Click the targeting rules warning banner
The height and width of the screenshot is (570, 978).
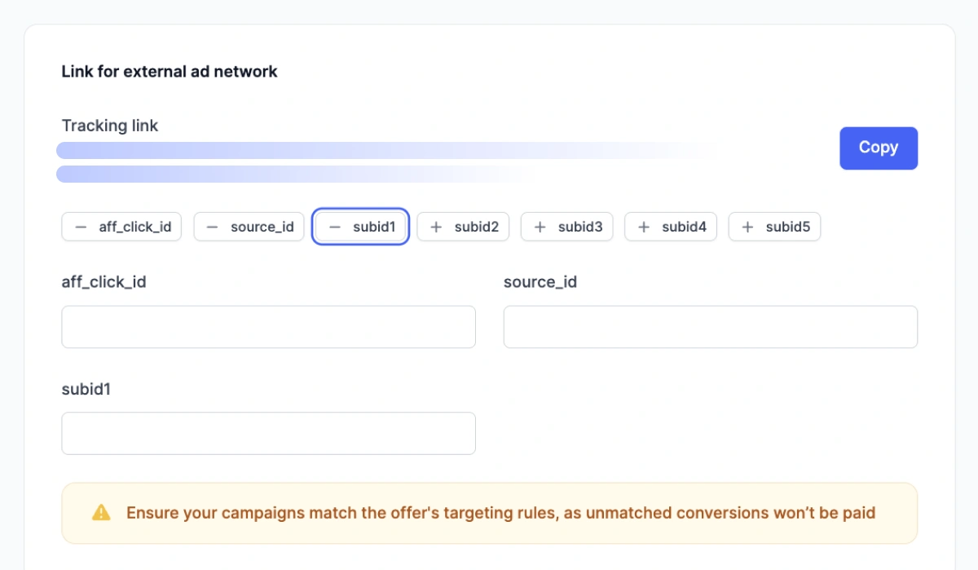tap(489, 513)
